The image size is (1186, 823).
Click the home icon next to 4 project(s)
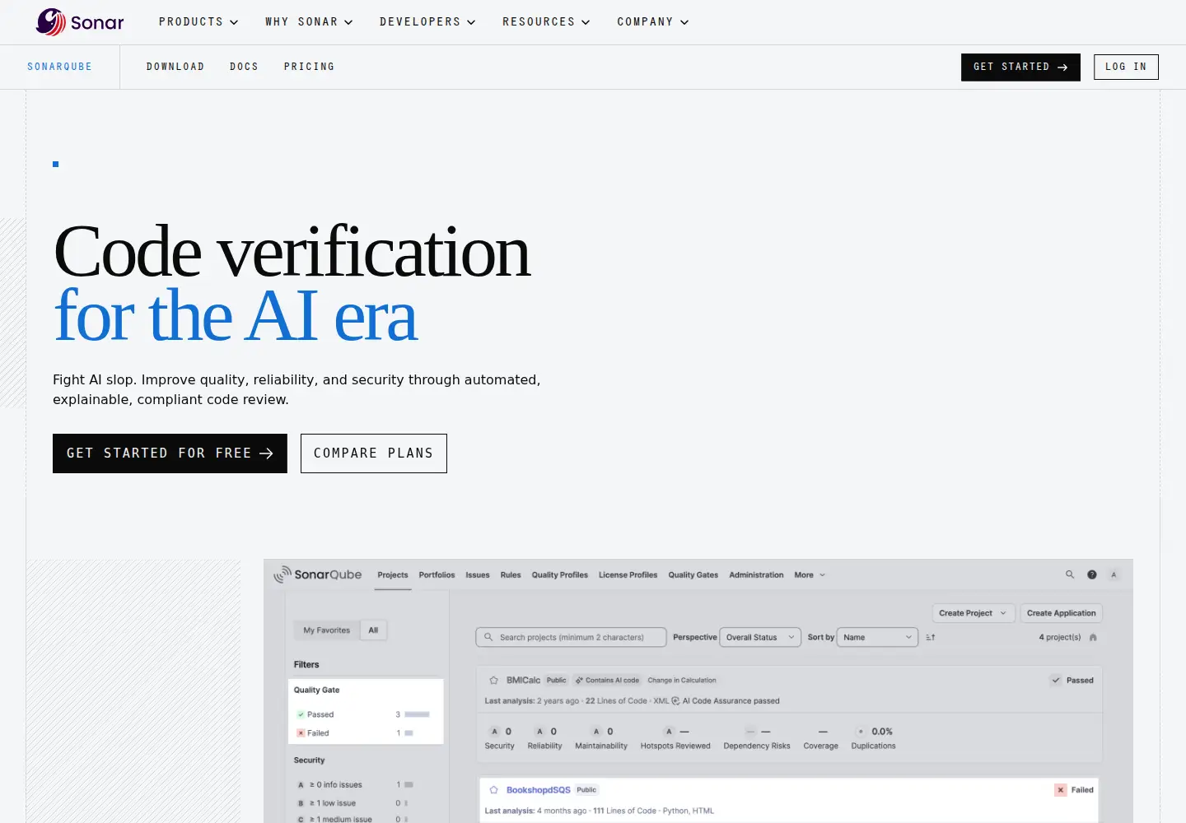[x=1093, y=637]
